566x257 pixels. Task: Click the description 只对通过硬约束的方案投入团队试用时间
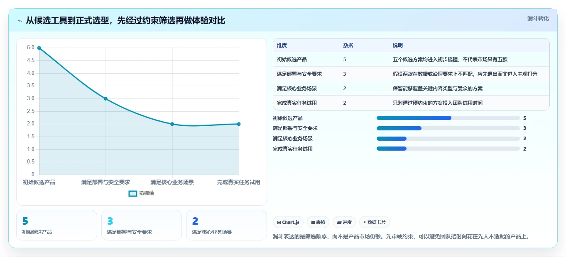pyautogui.click(x=438, y=103)
